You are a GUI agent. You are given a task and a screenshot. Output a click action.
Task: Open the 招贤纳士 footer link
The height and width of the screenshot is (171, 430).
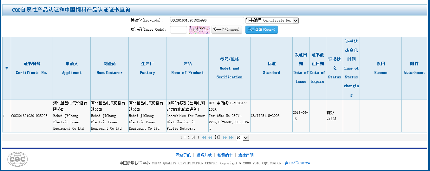[225, 155]
